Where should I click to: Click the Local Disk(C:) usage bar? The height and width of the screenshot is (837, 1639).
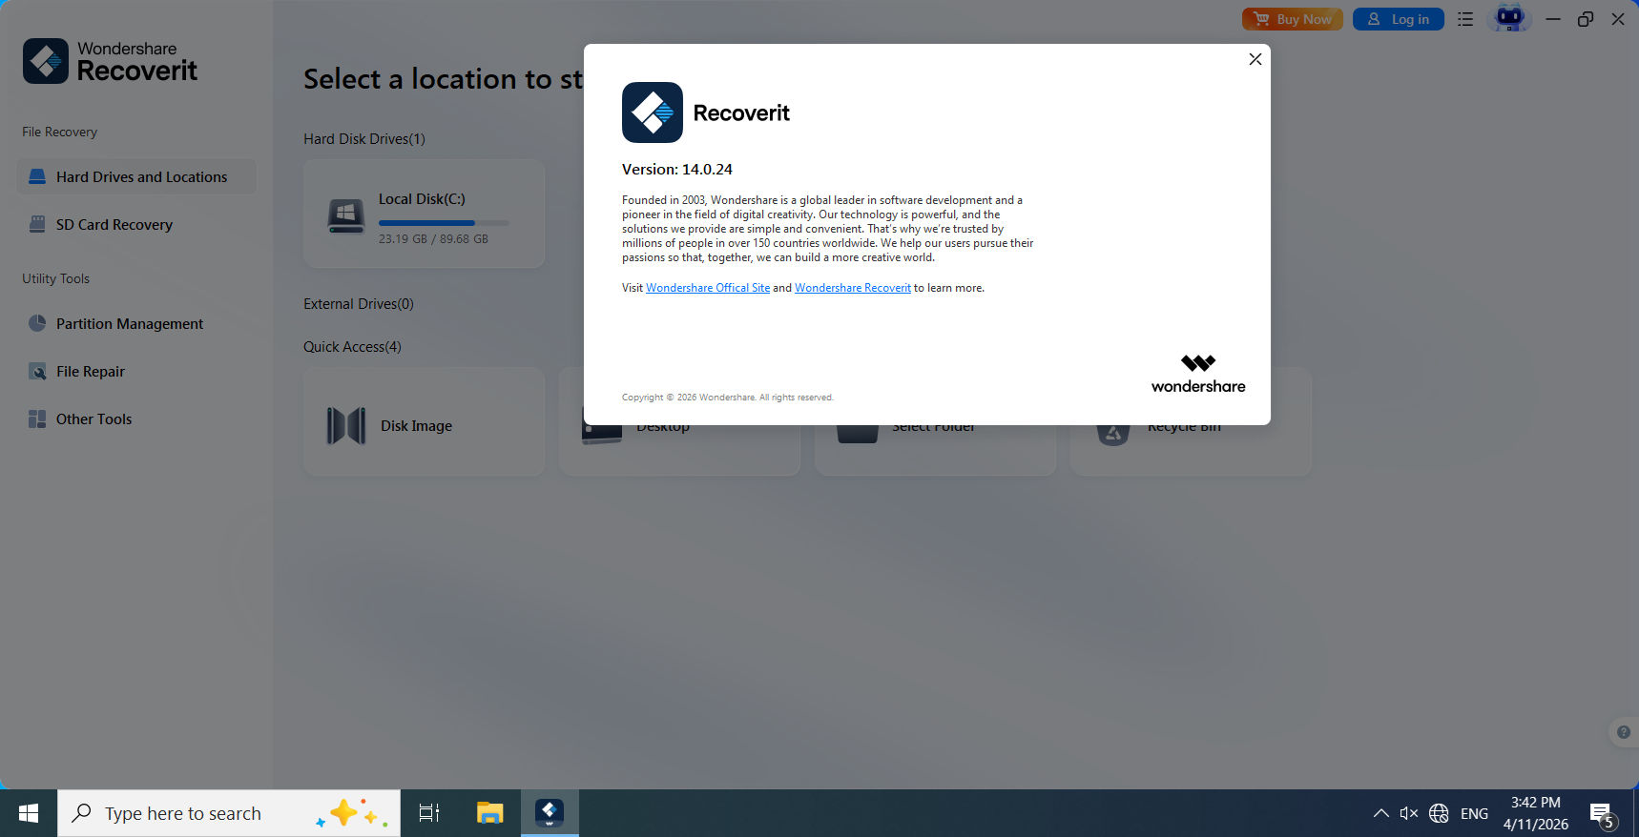[444, 223]
